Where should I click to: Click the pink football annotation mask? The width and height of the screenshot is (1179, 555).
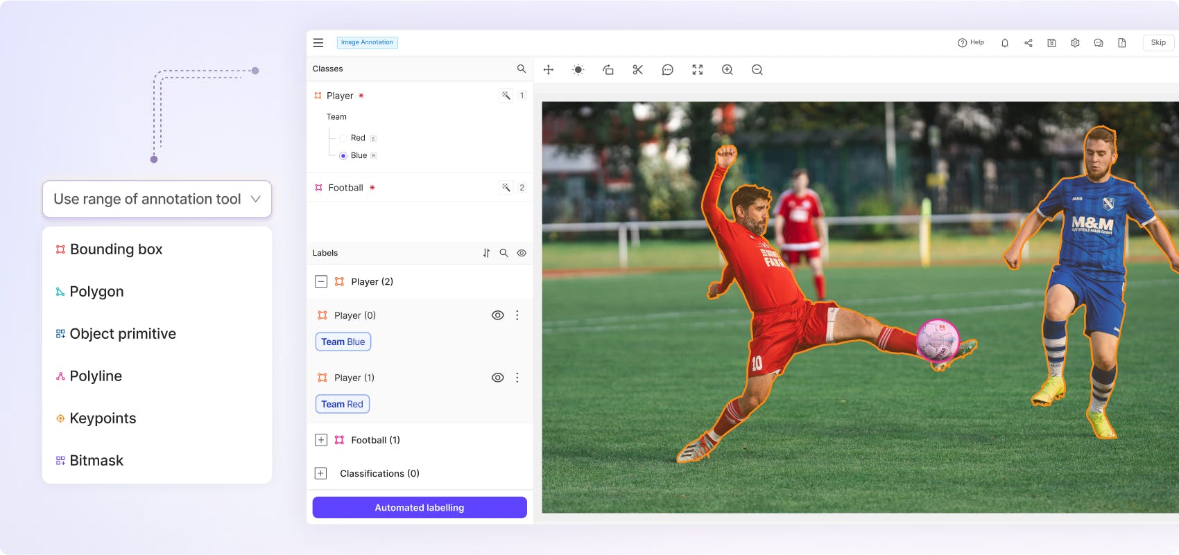(x=937, y=340)
